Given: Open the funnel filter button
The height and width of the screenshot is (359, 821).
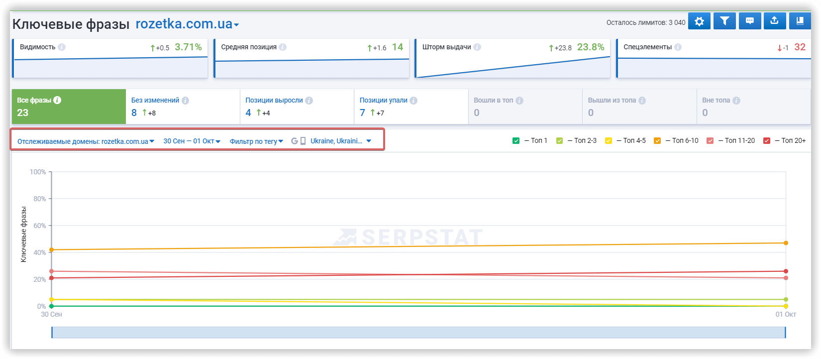Looking at the screenshot, I should click(x=724, y=21).
